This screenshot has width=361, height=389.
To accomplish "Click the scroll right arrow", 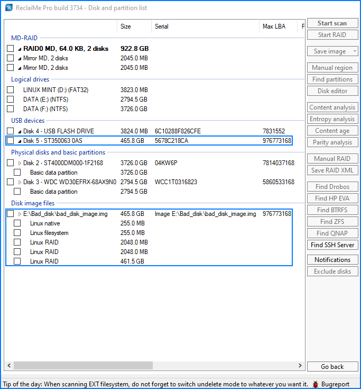I will coord(300,365).
